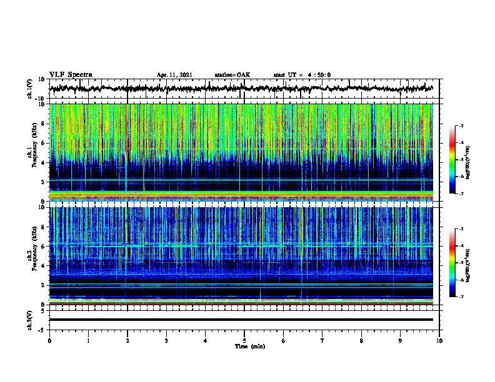
Task: Click the "-3" tick on ch.2 colorbar
Action: [x=461, y=229]
